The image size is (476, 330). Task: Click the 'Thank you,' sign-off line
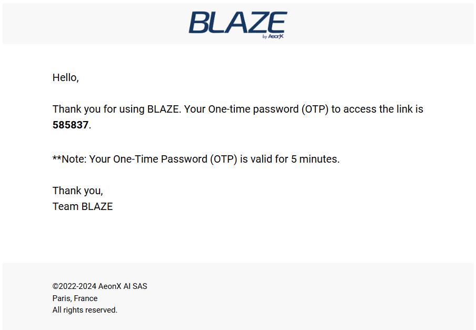tap(78, 191)
